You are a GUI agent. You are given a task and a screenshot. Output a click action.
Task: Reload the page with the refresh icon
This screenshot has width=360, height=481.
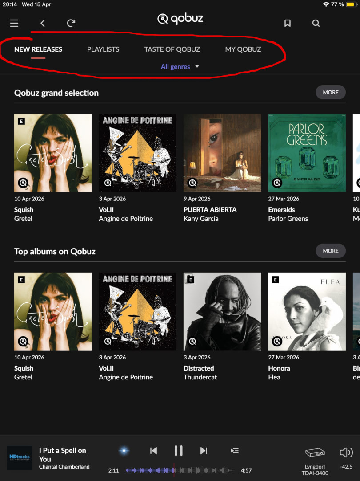71,23
